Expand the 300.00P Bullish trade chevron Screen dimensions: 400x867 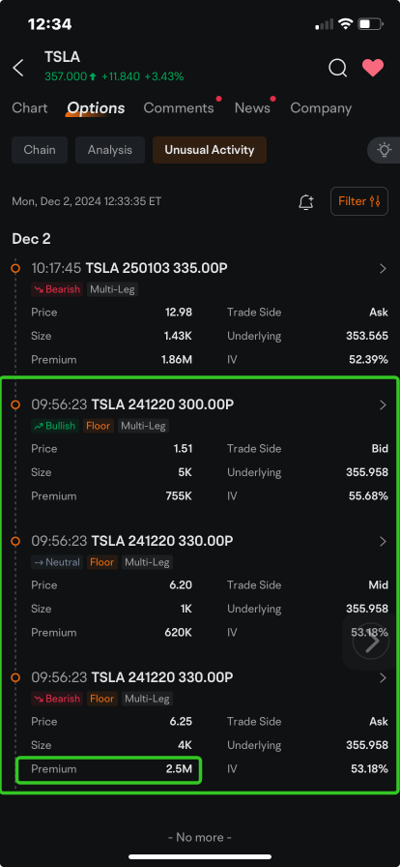(383, 405)
